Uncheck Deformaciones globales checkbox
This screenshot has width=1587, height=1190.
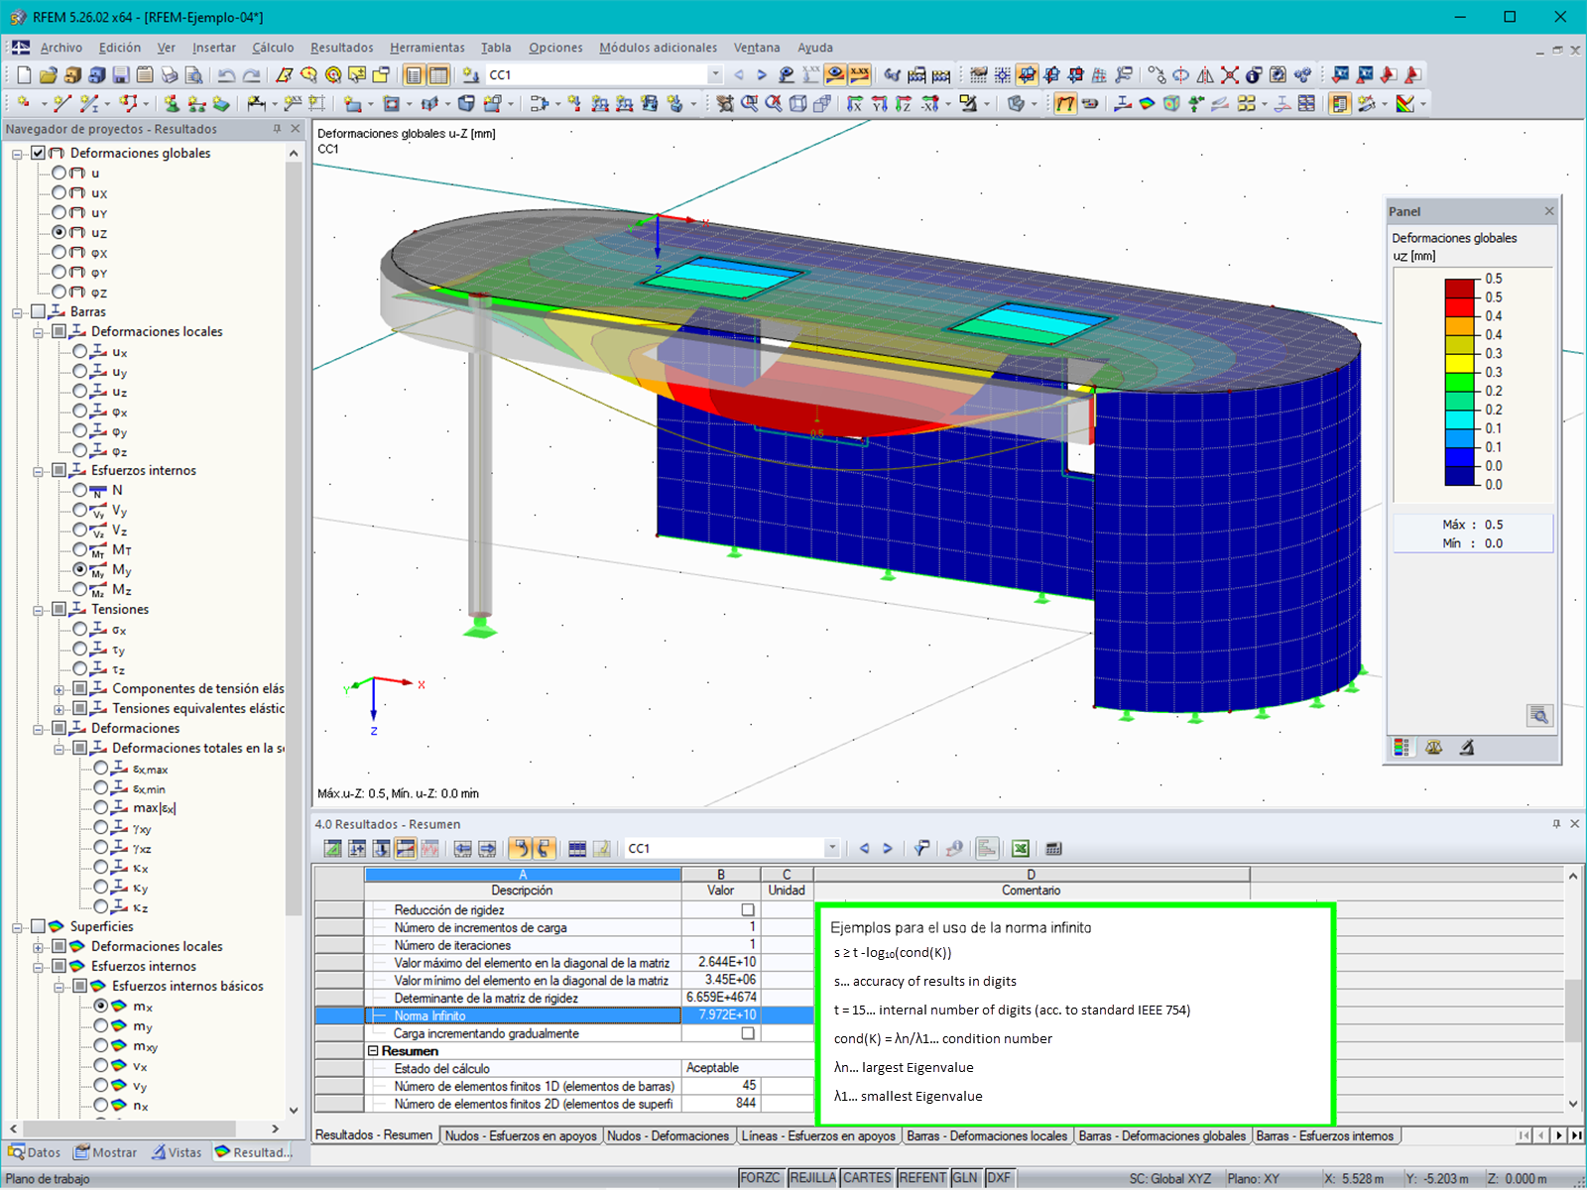pyautogui.click(x=38, y=153)
